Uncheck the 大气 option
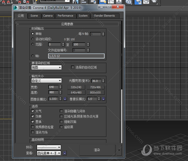Screen dimensions: 188x161 coord(33,111)
